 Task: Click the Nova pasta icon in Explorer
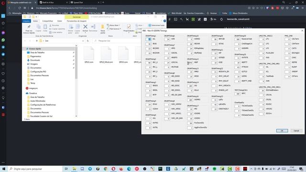103,27
